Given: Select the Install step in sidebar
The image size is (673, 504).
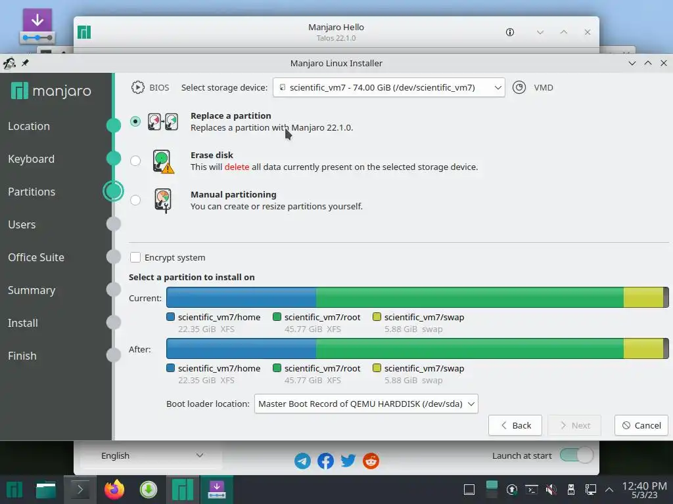Looking at the screenshot, I should coord(23,323).
